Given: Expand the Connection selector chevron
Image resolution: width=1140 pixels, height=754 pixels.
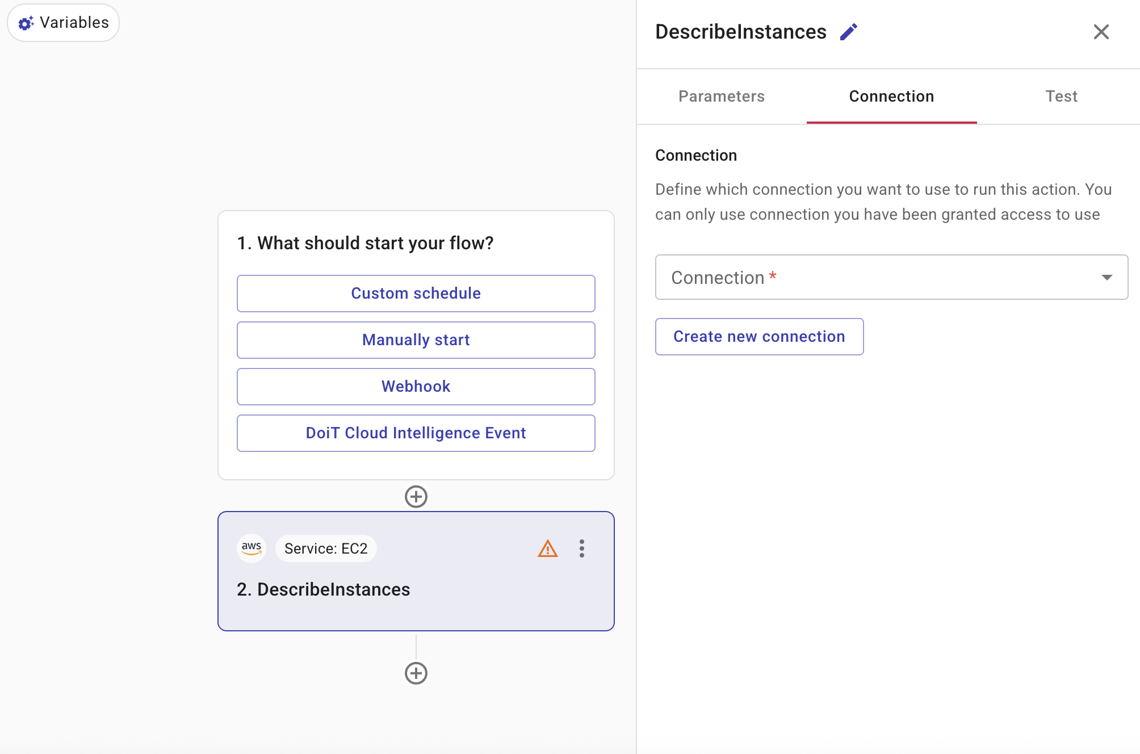Looking at the screenshot, I should click(1108, 277).
